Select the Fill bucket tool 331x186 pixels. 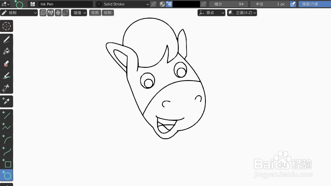point(7,51)
